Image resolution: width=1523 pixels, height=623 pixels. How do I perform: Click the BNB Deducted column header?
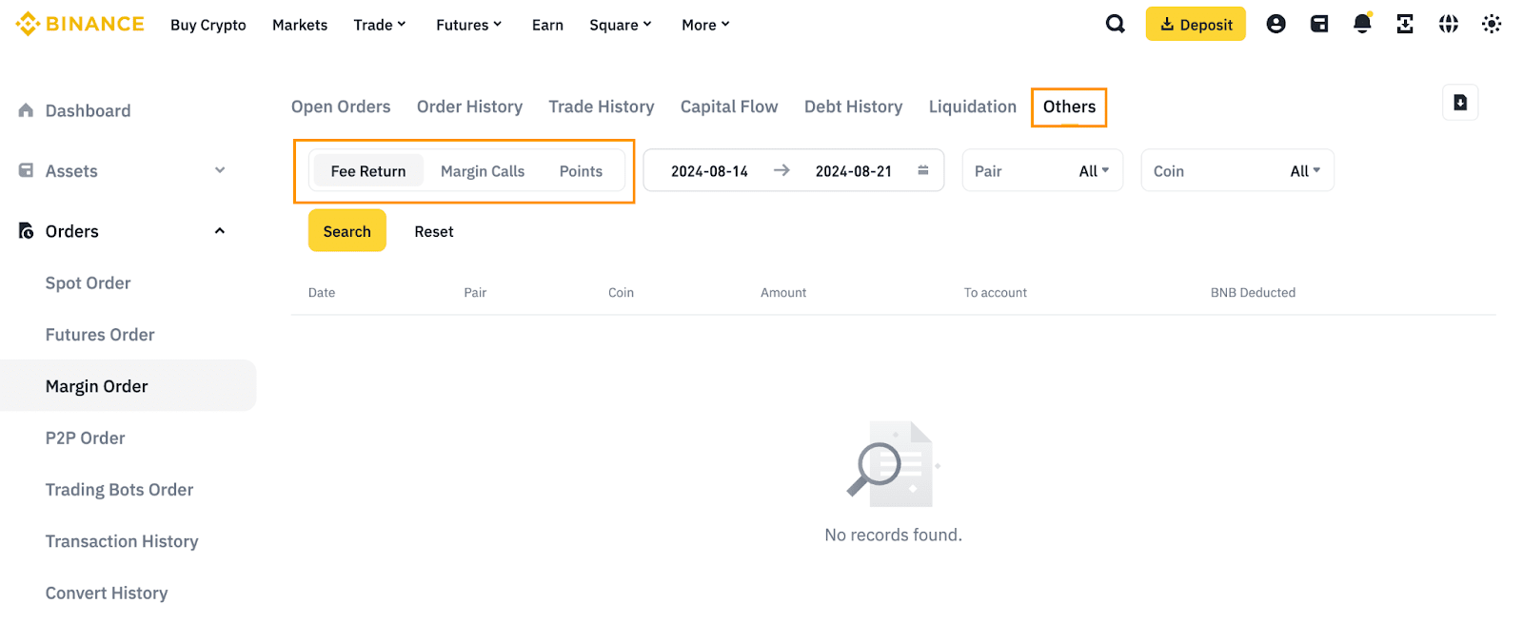[x=1253, y=292]
